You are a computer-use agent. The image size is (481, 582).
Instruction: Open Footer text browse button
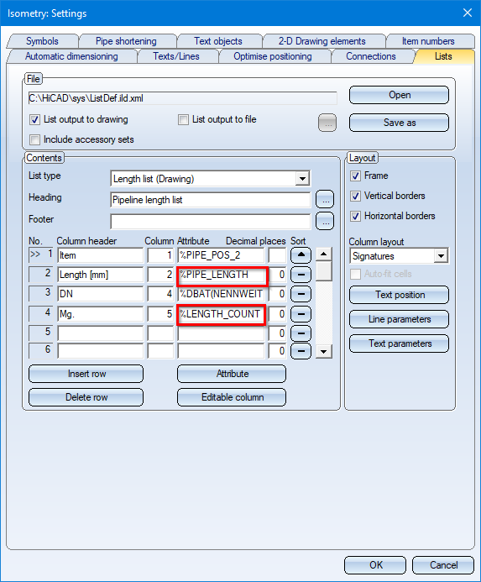click(325, 221)
